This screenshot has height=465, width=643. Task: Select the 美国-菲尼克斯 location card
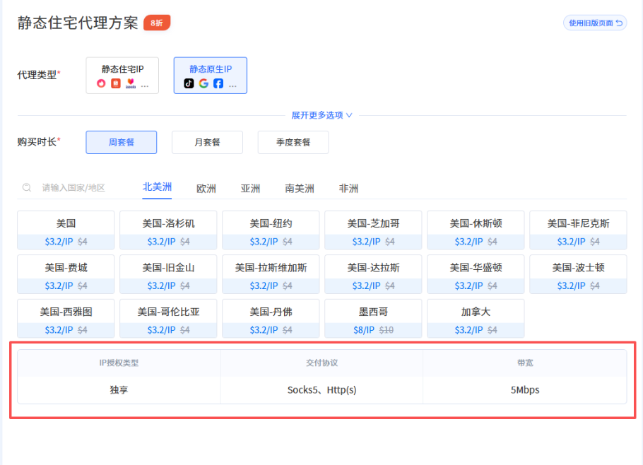pyautogui.click(x=578, y=230)
